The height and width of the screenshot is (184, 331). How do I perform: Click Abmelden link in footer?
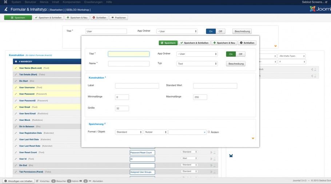97,181
